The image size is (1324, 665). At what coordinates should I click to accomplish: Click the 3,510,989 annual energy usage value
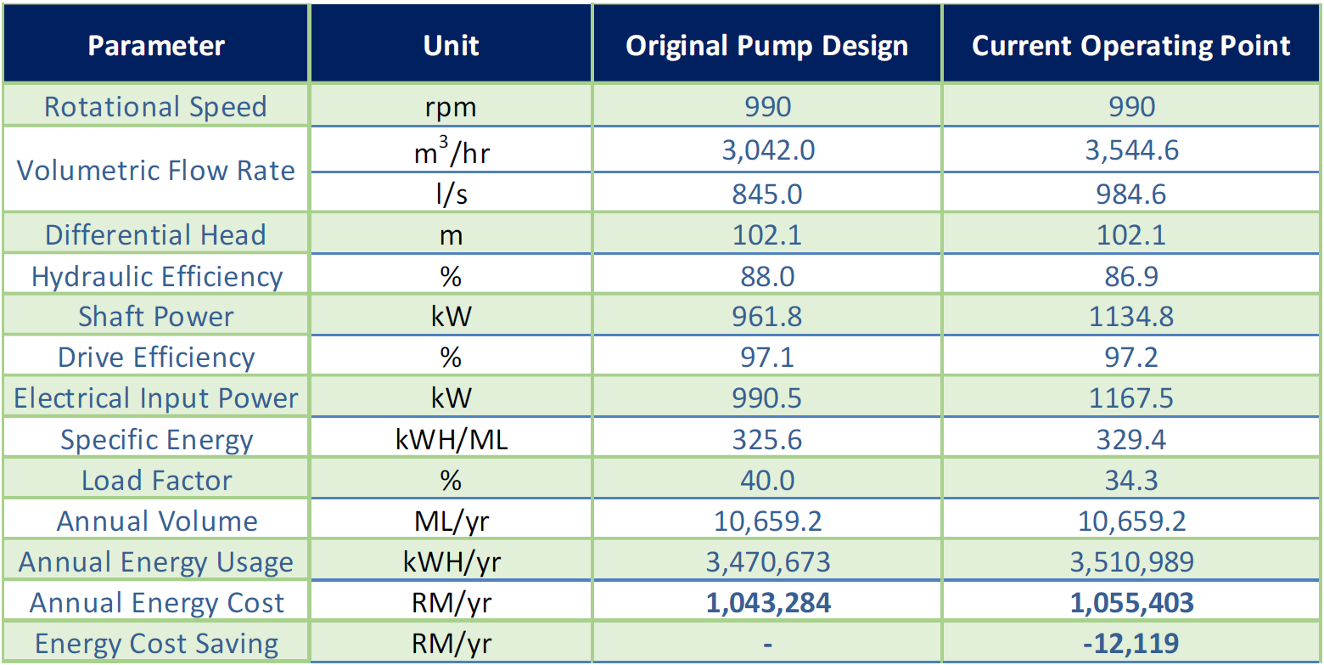1131,562
